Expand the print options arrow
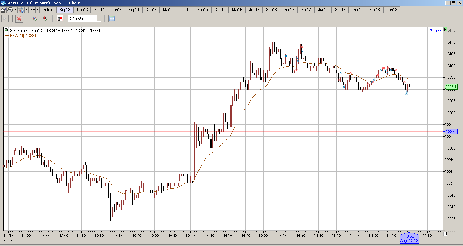Image resolution: width=463 pixels, height=246 pixels. coord(15,10)
